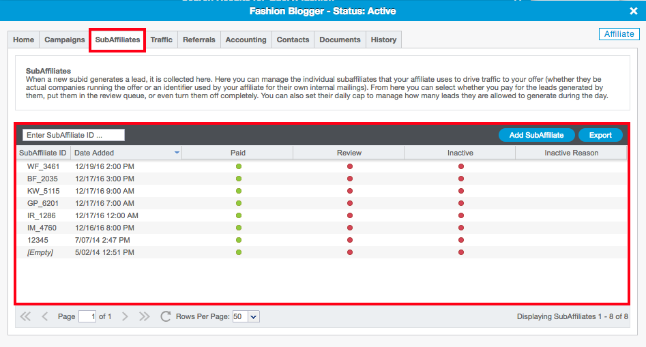Open Date Added column sort menu arrow
This screenshot has width=646, height=347.
pos(177,153)
